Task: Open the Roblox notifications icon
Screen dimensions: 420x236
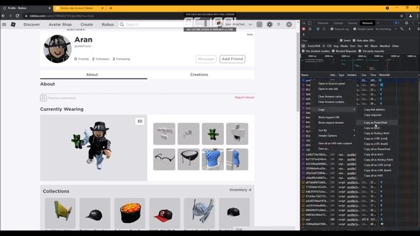Action: coord(259,25)
